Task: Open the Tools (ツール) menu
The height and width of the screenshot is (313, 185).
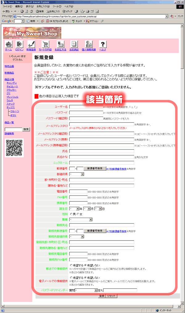Action: 57,6
